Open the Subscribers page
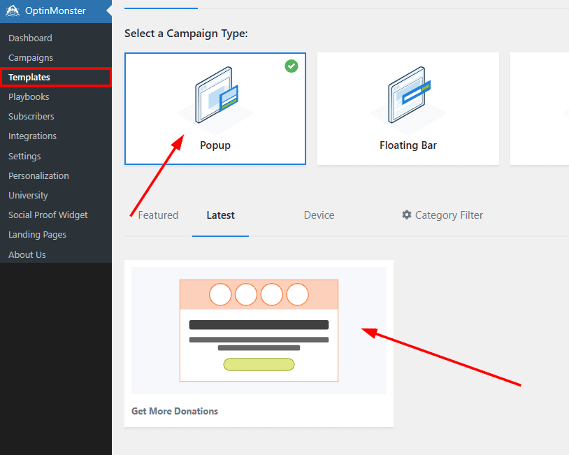 click(31, 117)
